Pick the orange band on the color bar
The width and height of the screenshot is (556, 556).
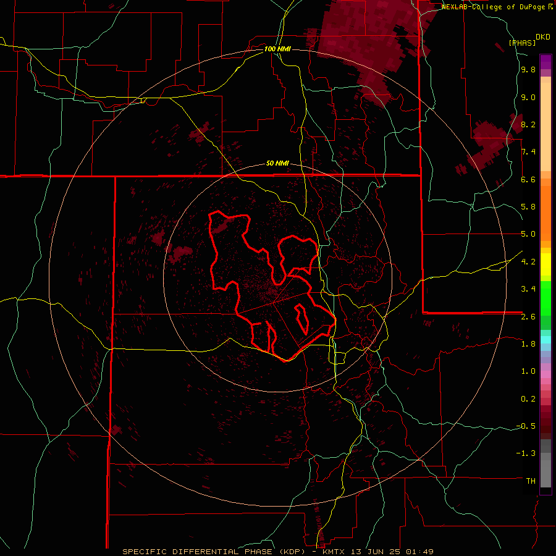pyautogui.click(x=545, y=213)
